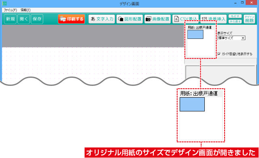259x158 pixels.
Task: Click the もどす undo button
Action: pos(235,16)
